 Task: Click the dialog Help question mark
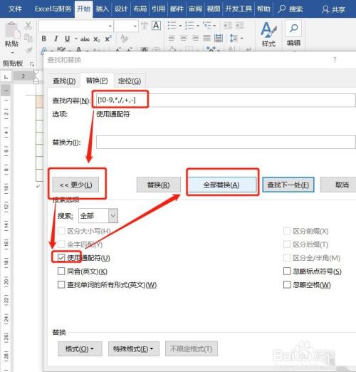point(335,60)
